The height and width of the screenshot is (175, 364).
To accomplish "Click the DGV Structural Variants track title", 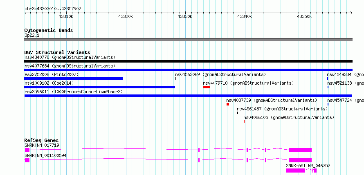I will tap(57, 52).
